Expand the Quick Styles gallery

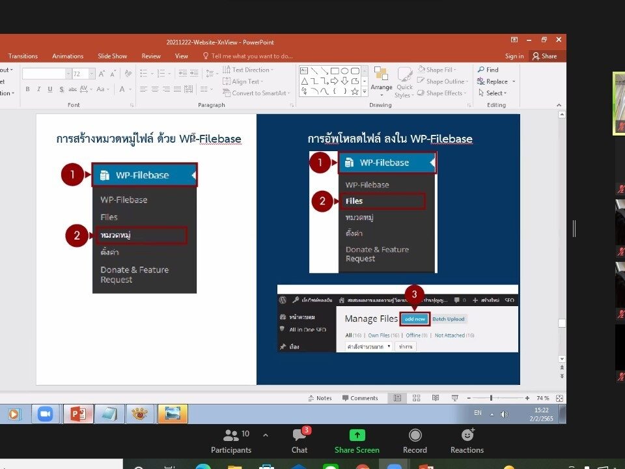pyautogui.click(x=404, y=82)
